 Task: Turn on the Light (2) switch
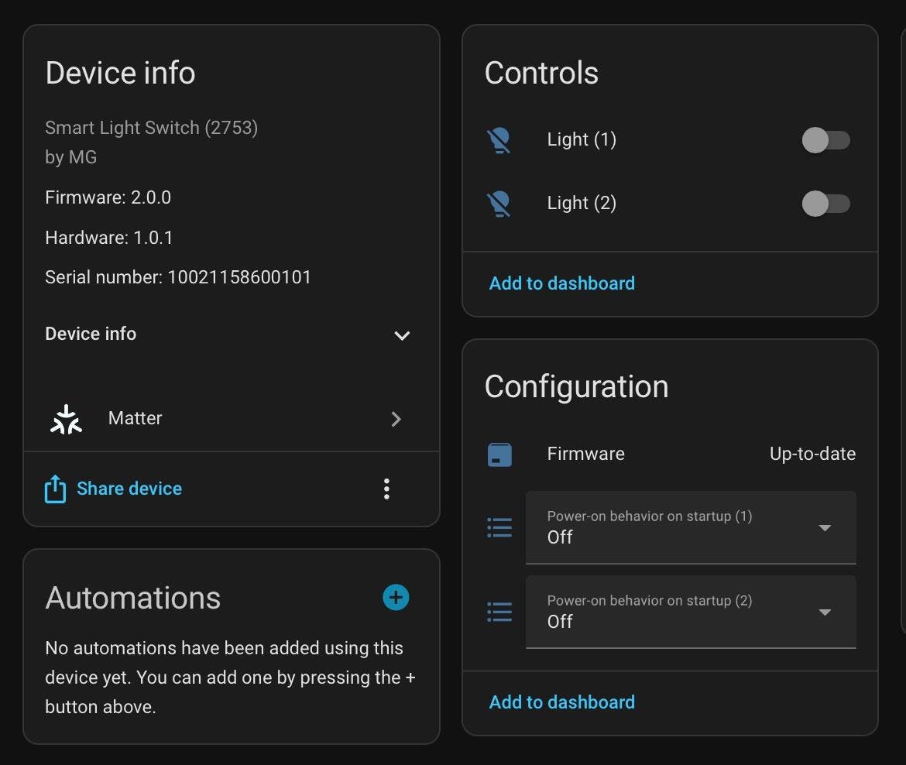pos(825,204)
